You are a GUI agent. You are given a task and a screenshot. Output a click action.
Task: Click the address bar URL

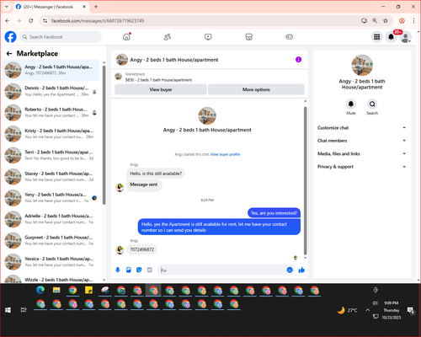point(98,21)
